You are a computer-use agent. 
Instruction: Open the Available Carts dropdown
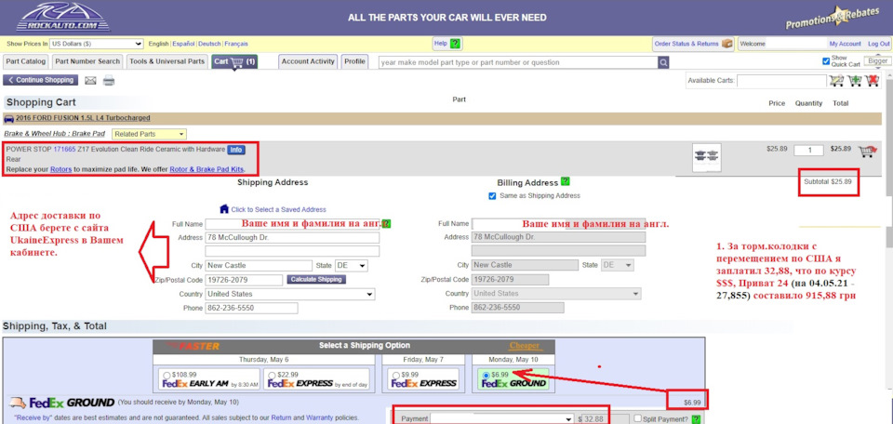tap(781, 81)
